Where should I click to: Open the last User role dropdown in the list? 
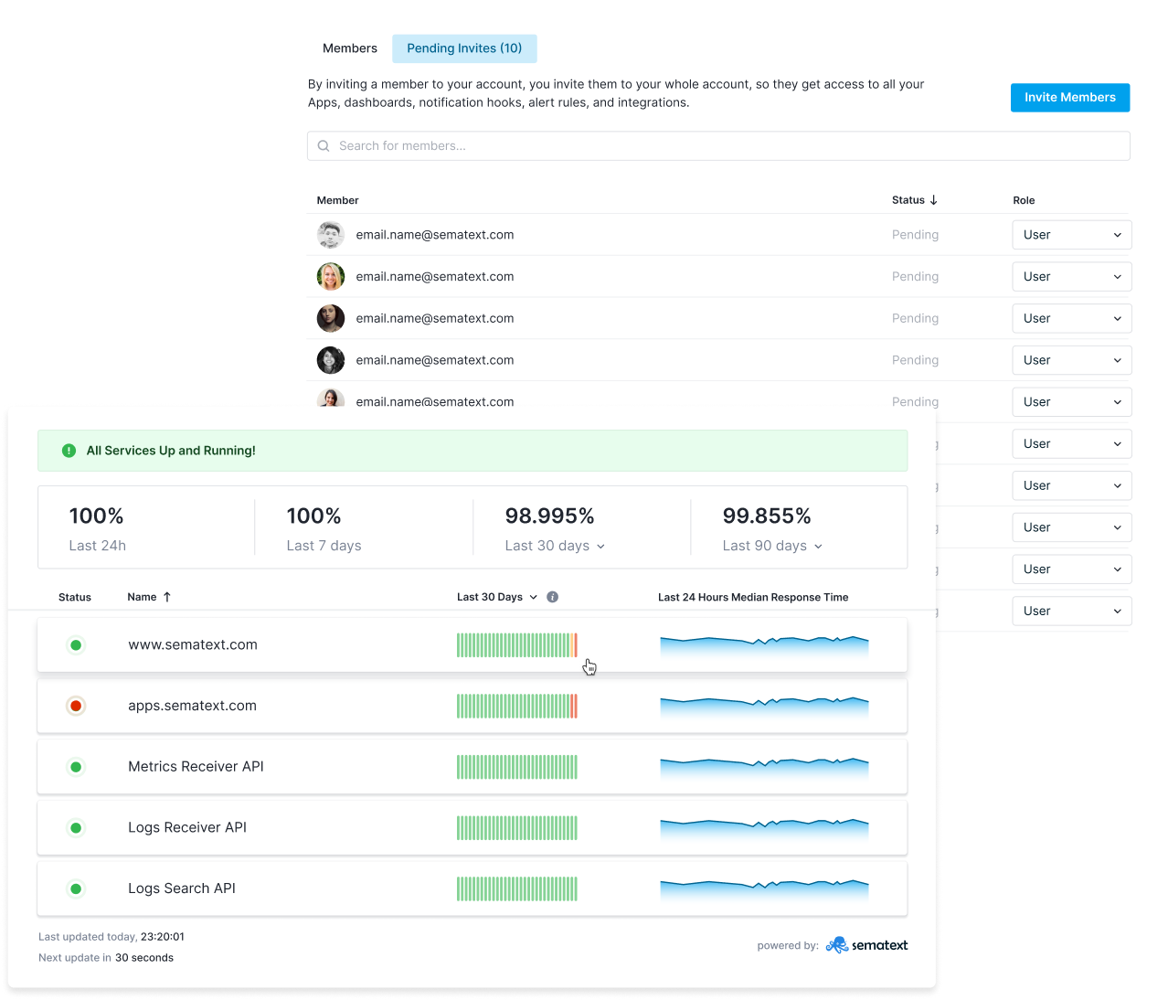1071,612
